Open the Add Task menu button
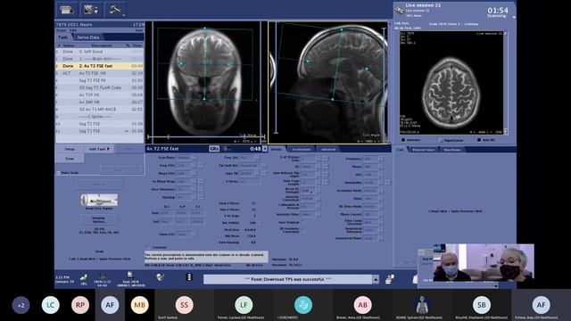Screen dimensions: 571x321 click(x=99, y=149)
